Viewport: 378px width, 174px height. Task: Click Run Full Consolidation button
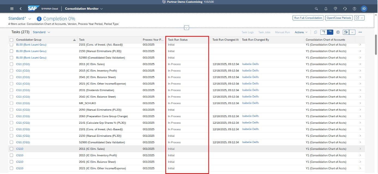pyautogui.click(x=308, y=18)
